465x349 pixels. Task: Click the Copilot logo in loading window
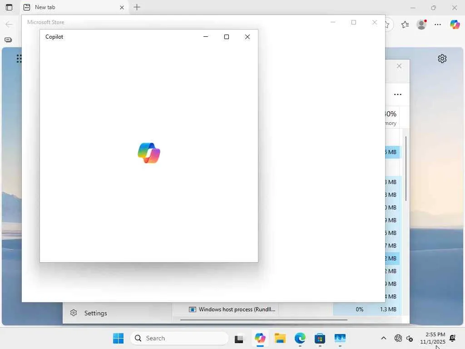[149, 153]
